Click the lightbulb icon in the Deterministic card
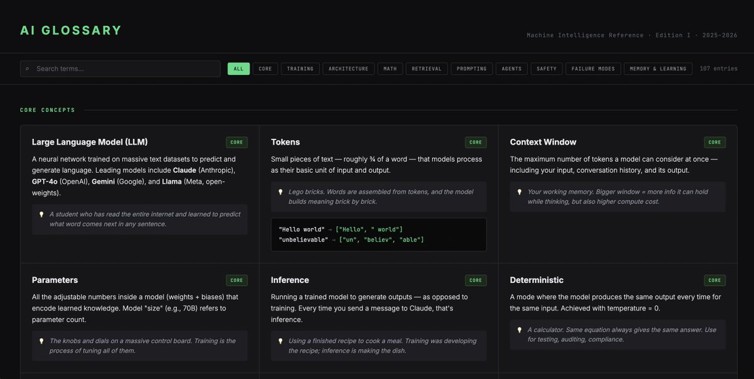Image resolution: width=754 pixels, height=379 pixels. coord(520,330)
